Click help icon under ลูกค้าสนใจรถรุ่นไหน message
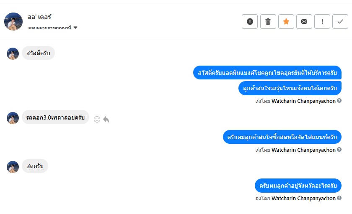 tap(339, 101)
